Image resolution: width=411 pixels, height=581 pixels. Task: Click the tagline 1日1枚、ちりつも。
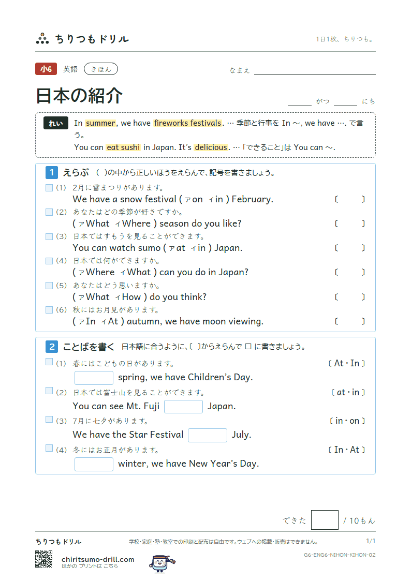click(345, 39)
